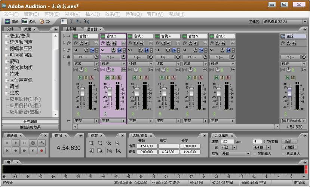
Task: Select the scrub tool in toolbar
Action: pyautogui.click(x=86, y=21)
